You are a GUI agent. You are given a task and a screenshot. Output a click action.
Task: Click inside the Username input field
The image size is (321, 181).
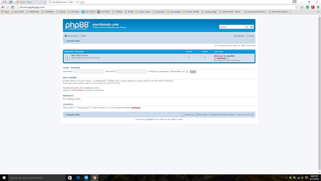point(89,71)
